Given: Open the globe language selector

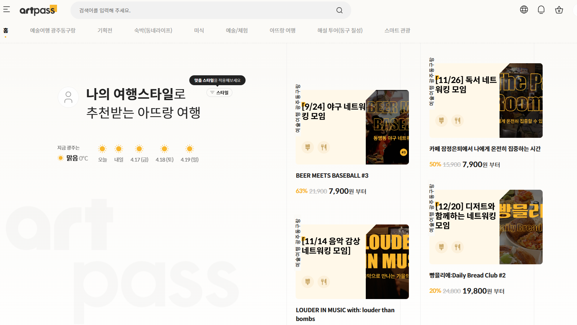Looking at the screenshot, I should point(524,10).
